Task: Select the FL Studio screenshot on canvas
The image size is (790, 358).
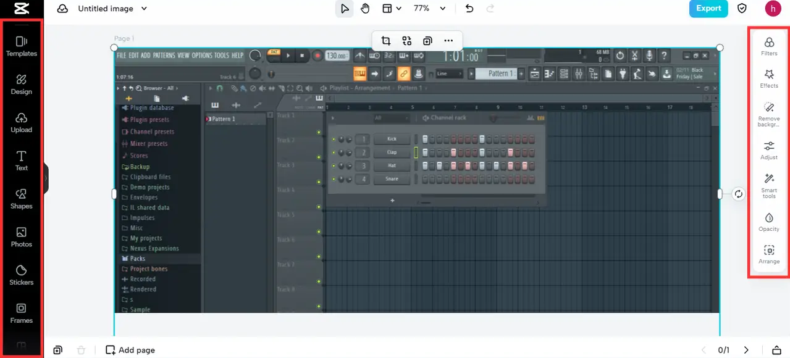Action: [x=417, y=180]
